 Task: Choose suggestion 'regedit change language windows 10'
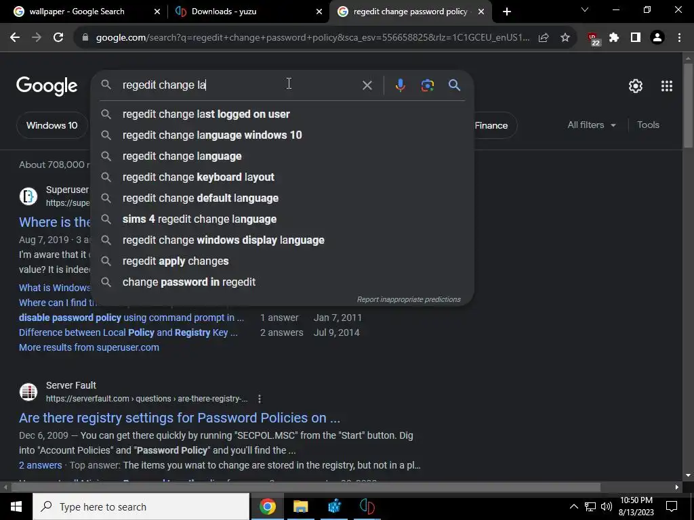[283, 135]
